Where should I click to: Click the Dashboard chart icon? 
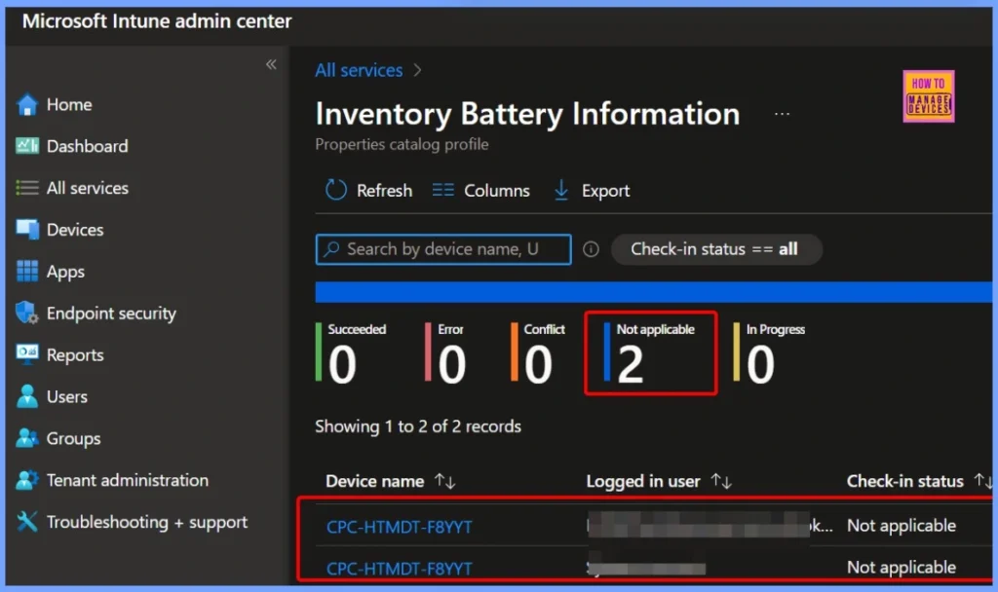pos(26,146)
